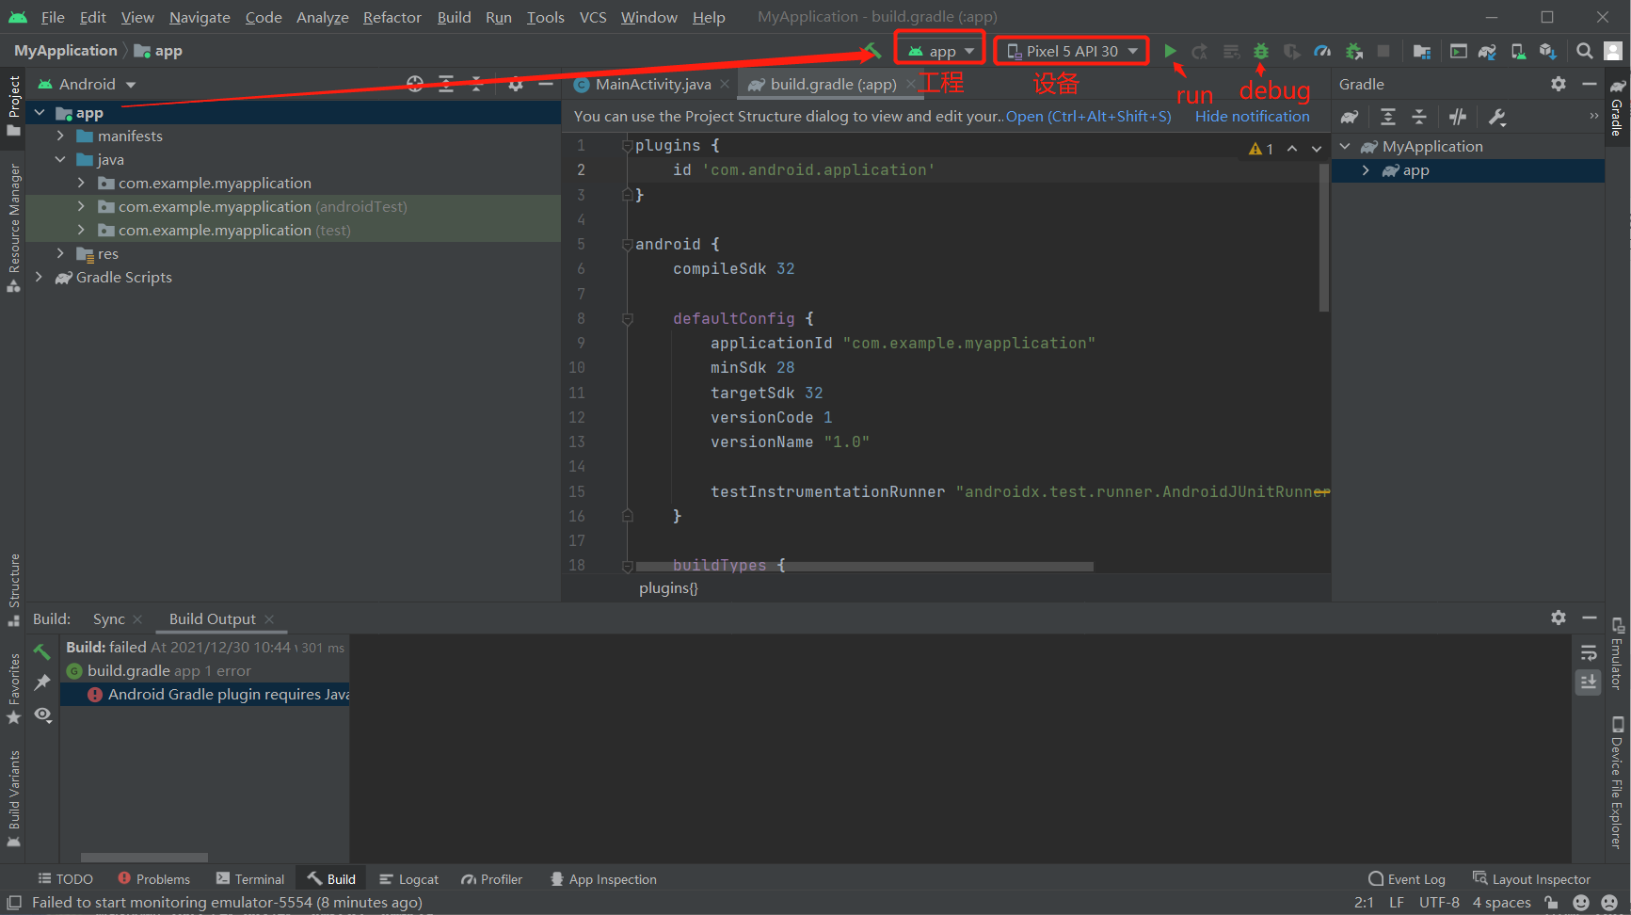Click the Search Everywhere magnifier icon

[1585, 51]
